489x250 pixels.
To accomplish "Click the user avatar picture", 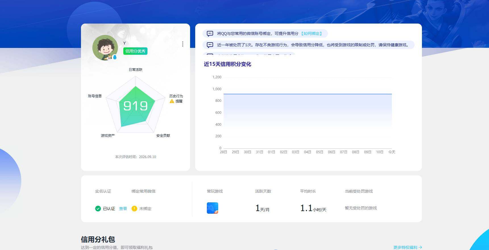I will tap(105, 48).
